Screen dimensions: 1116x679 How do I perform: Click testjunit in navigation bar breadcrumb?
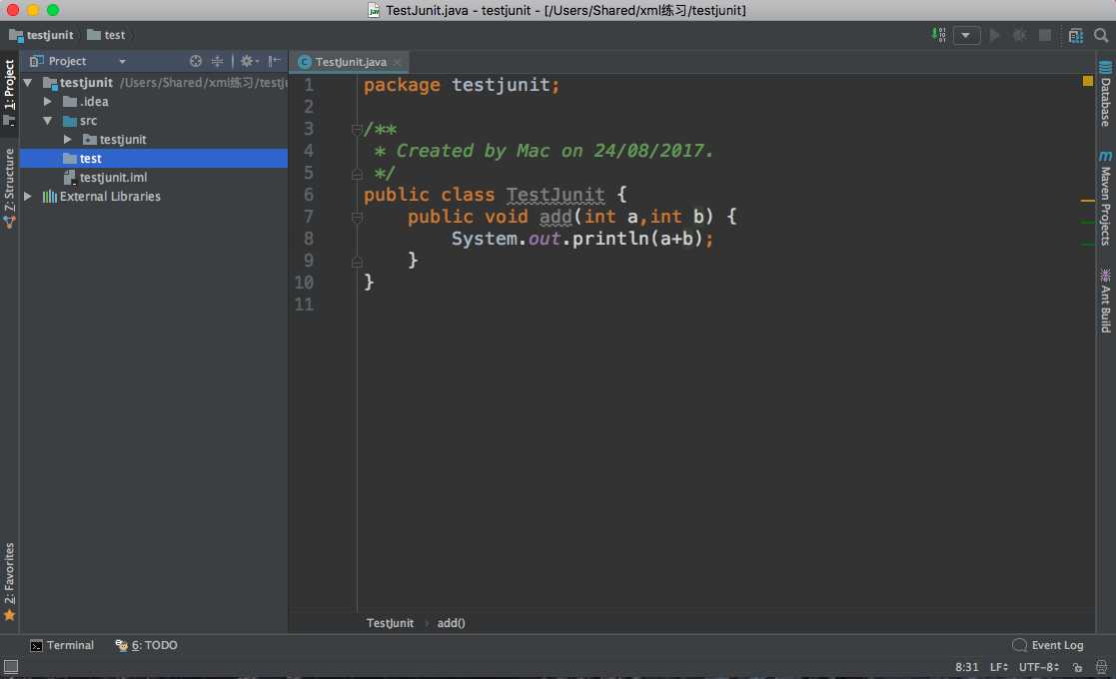(41, 35)
